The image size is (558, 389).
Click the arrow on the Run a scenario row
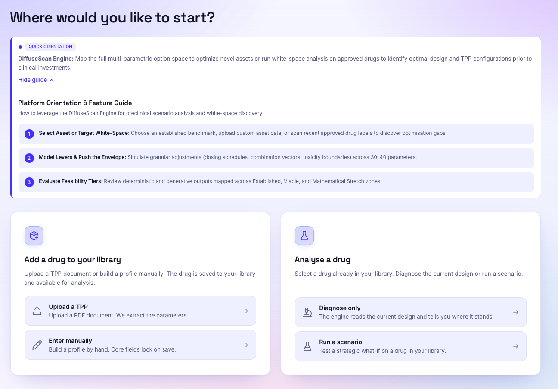pyautogui.click(x=516, y=346)
